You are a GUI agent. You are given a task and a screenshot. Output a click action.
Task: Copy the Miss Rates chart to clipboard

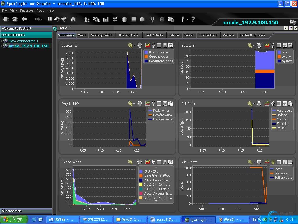coord(290,162)
